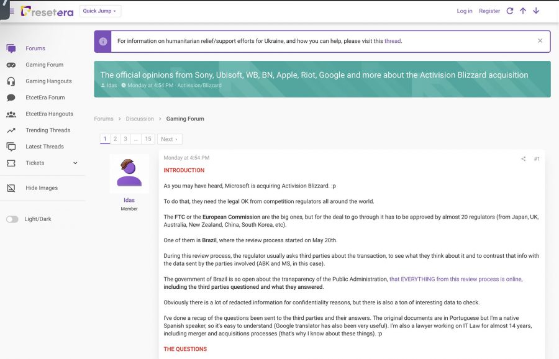Image resolution: width=559 pixels, height=359 pixels.
Task: Click the Register link
Action: (x=489, y=11)
